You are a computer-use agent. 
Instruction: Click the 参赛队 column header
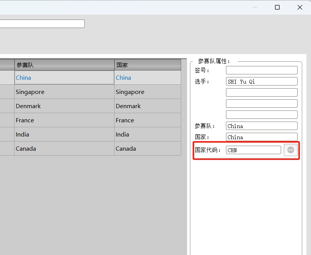pyautogui.click(x=64, y=65)
